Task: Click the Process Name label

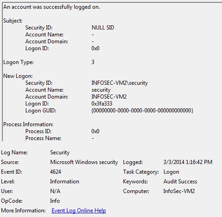Action: tap(43, 138)
